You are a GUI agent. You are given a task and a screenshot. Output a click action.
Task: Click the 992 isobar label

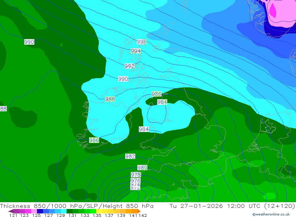click(x=130, y=66)
